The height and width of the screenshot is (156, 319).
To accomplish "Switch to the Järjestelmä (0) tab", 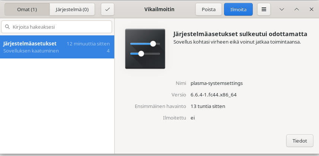I will [x=72, y=9].
